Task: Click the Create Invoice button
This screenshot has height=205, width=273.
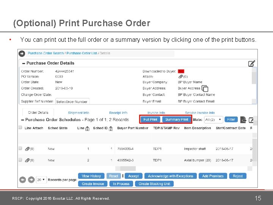Action: [x=93, y=184]
